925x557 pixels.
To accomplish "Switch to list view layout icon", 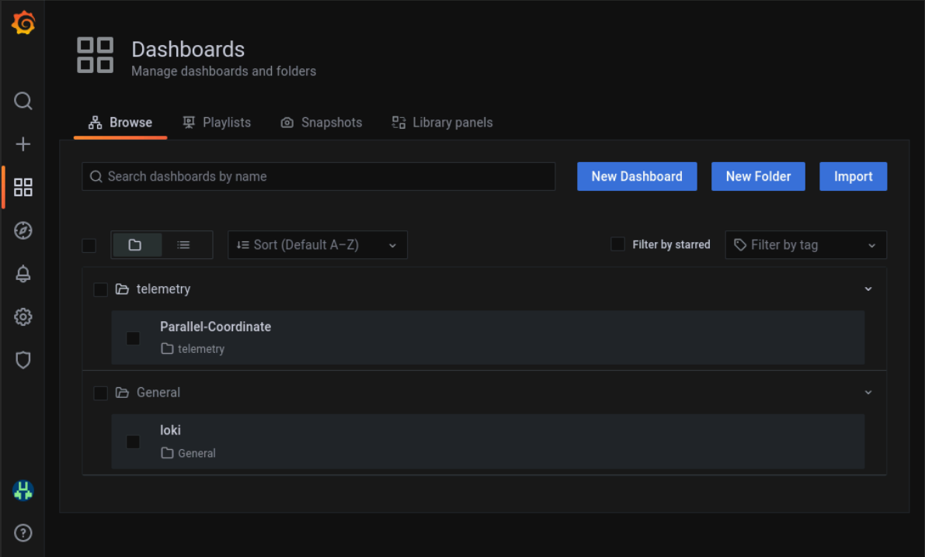I will (184, 244).
